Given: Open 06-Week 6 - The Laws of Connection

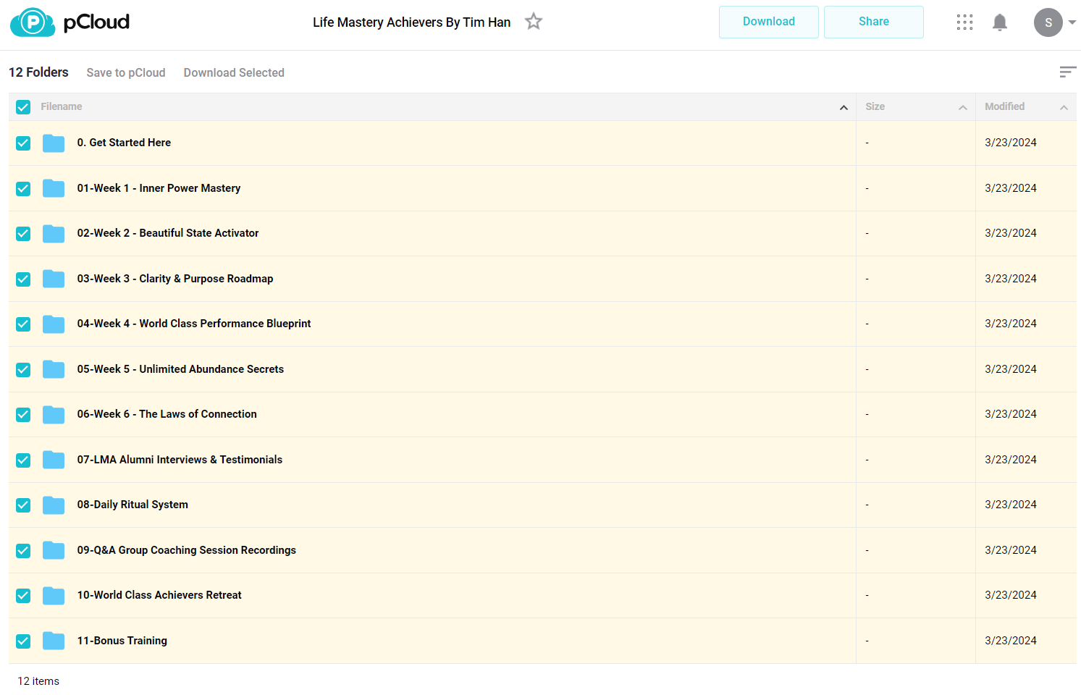Looking at the screenshot, I should point(167,414).
